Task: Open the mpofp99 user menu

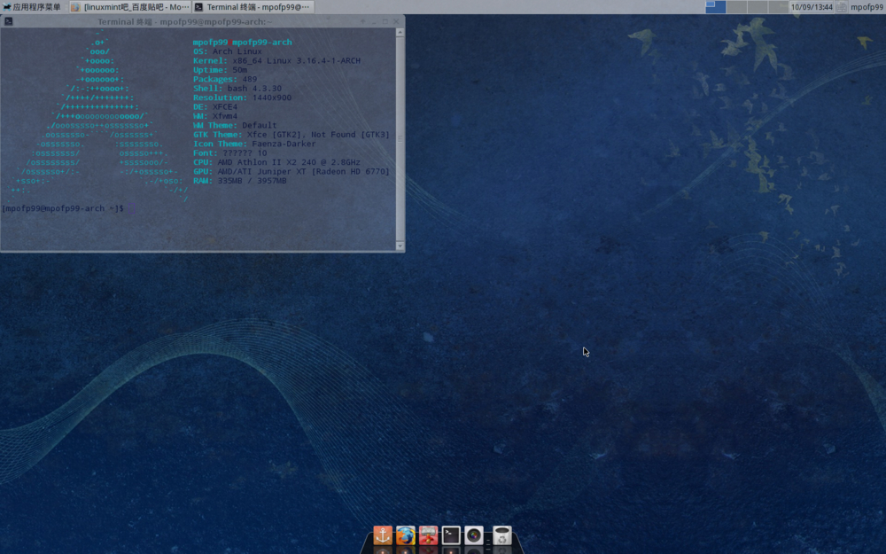Action: 867,7
